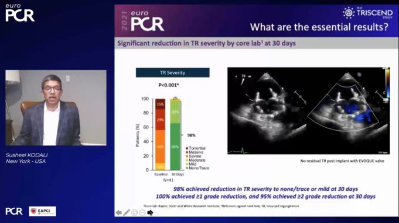Viewport: 399px width, 223px height.
Task: Click the euroPCR 2021 logo on slide header
Action: point(142,21)
